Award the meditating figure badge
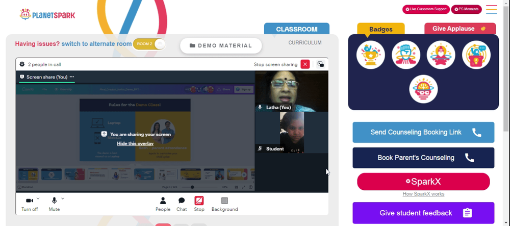Image resolution: width=510 pixels, height=226 pixels. tap(441, 55)
